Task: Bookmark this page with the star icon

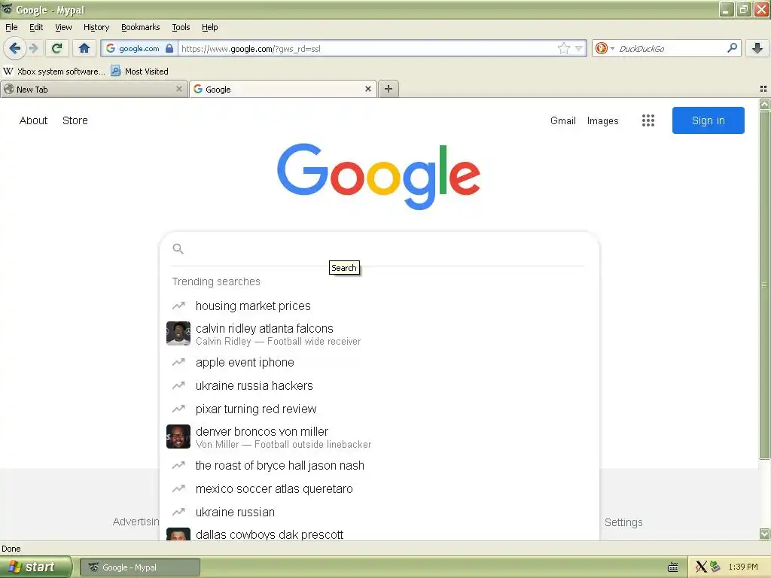Action: [563, 48]
